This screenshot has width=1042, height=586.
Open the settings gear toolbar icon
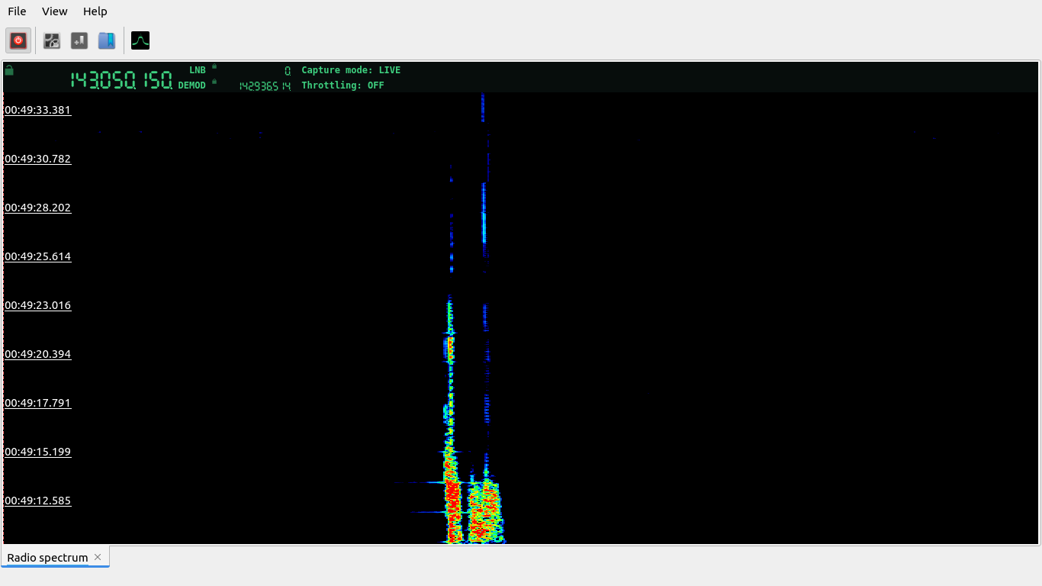coord(52,40)
